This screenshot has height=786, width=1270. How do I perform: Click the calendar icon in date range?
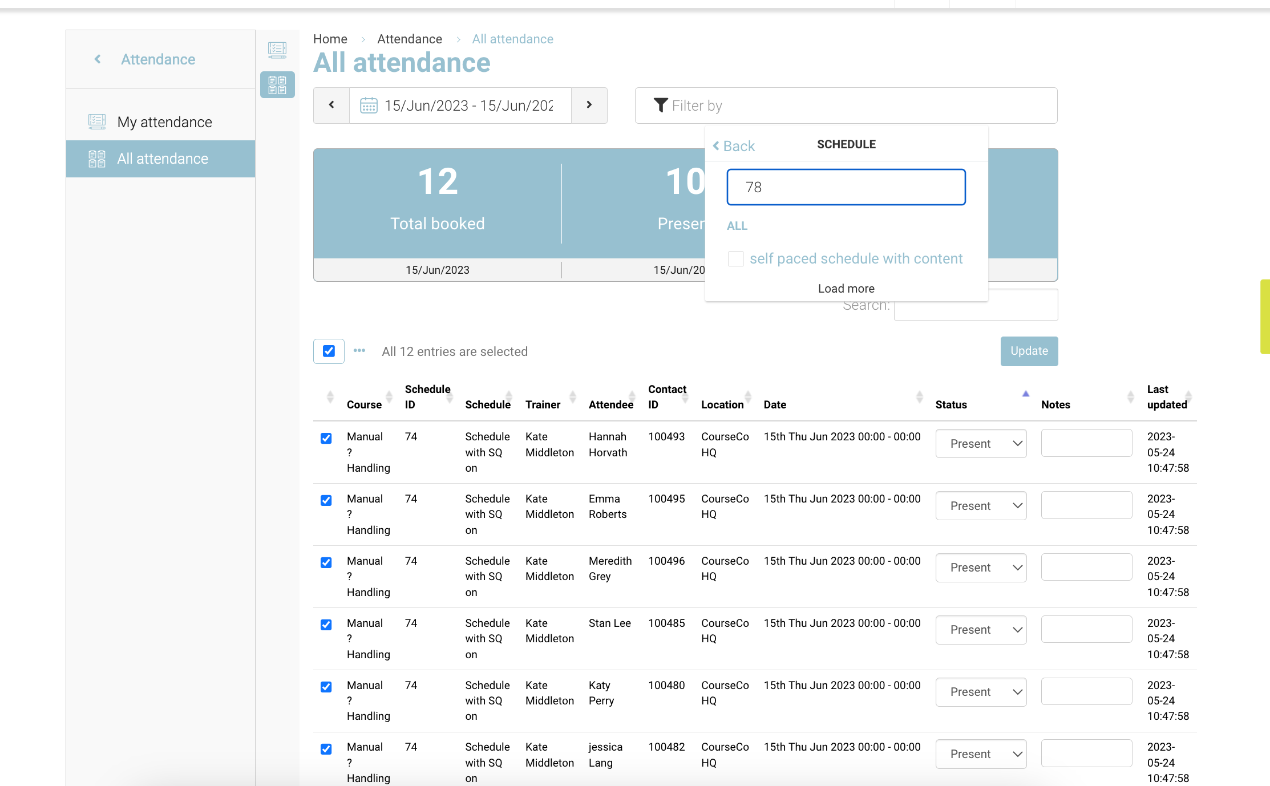(x=369, y=106)
